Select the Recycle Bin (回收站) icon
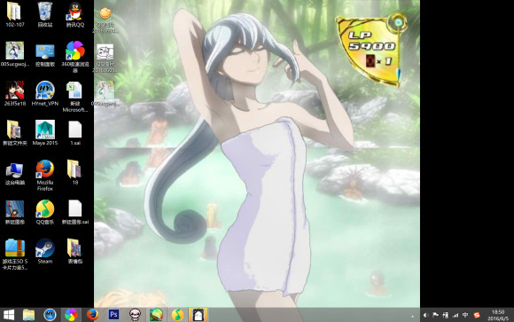This screenshot has height=322, width=514. (x=45, y=12)
